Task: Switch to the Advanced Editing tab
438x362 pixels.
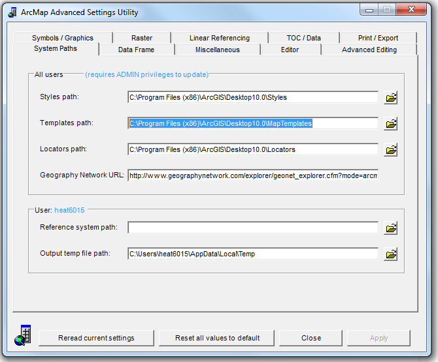Action: 369,50
